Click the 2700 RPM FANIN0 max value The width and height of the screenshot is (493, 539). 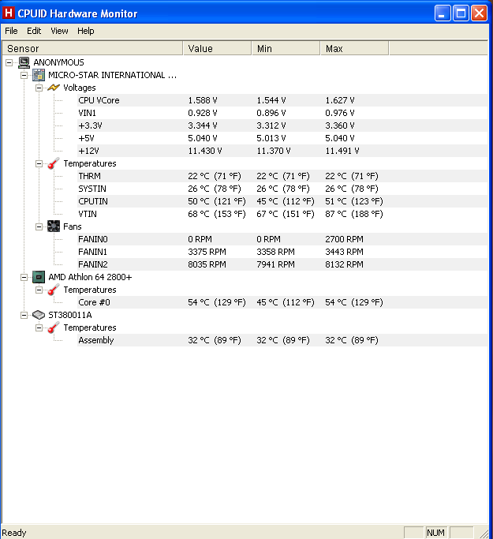(x=344, y=239)
